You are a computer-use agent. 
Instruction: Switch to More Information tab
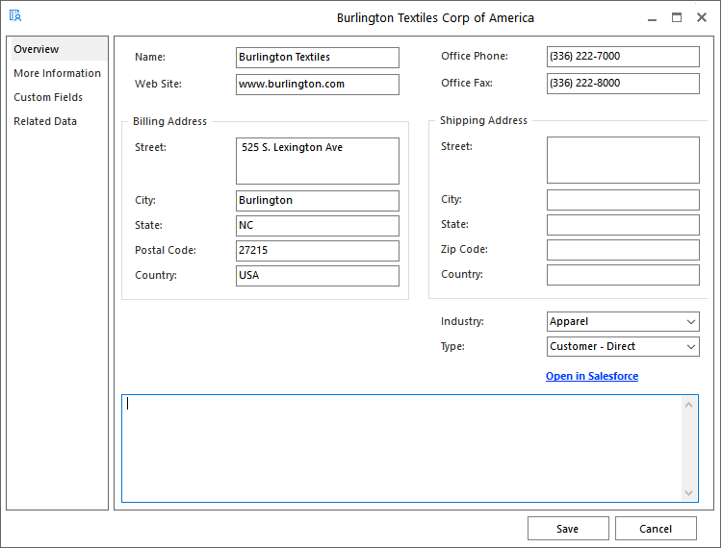click(x=57, y=73)
